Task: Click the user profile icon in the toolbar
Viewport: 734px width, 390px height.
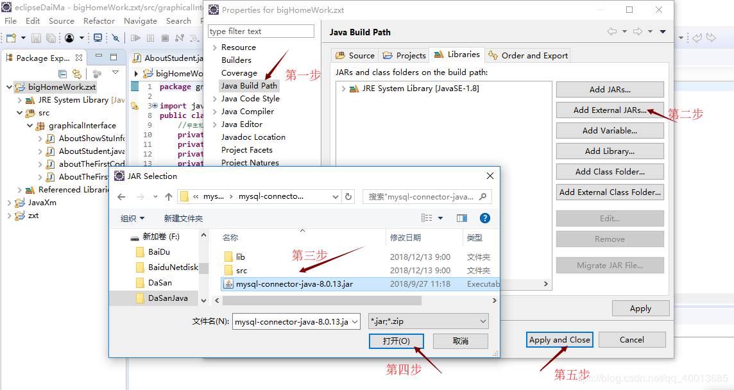Action: pos(70,38)
